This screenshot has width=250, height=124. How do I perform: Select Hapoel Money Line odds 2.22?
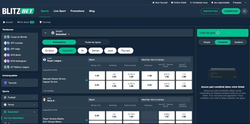click(x=97, y=85)
